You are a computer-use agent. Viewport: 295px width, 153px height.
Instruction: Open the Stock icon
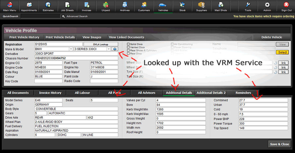[x=182, y=5]
